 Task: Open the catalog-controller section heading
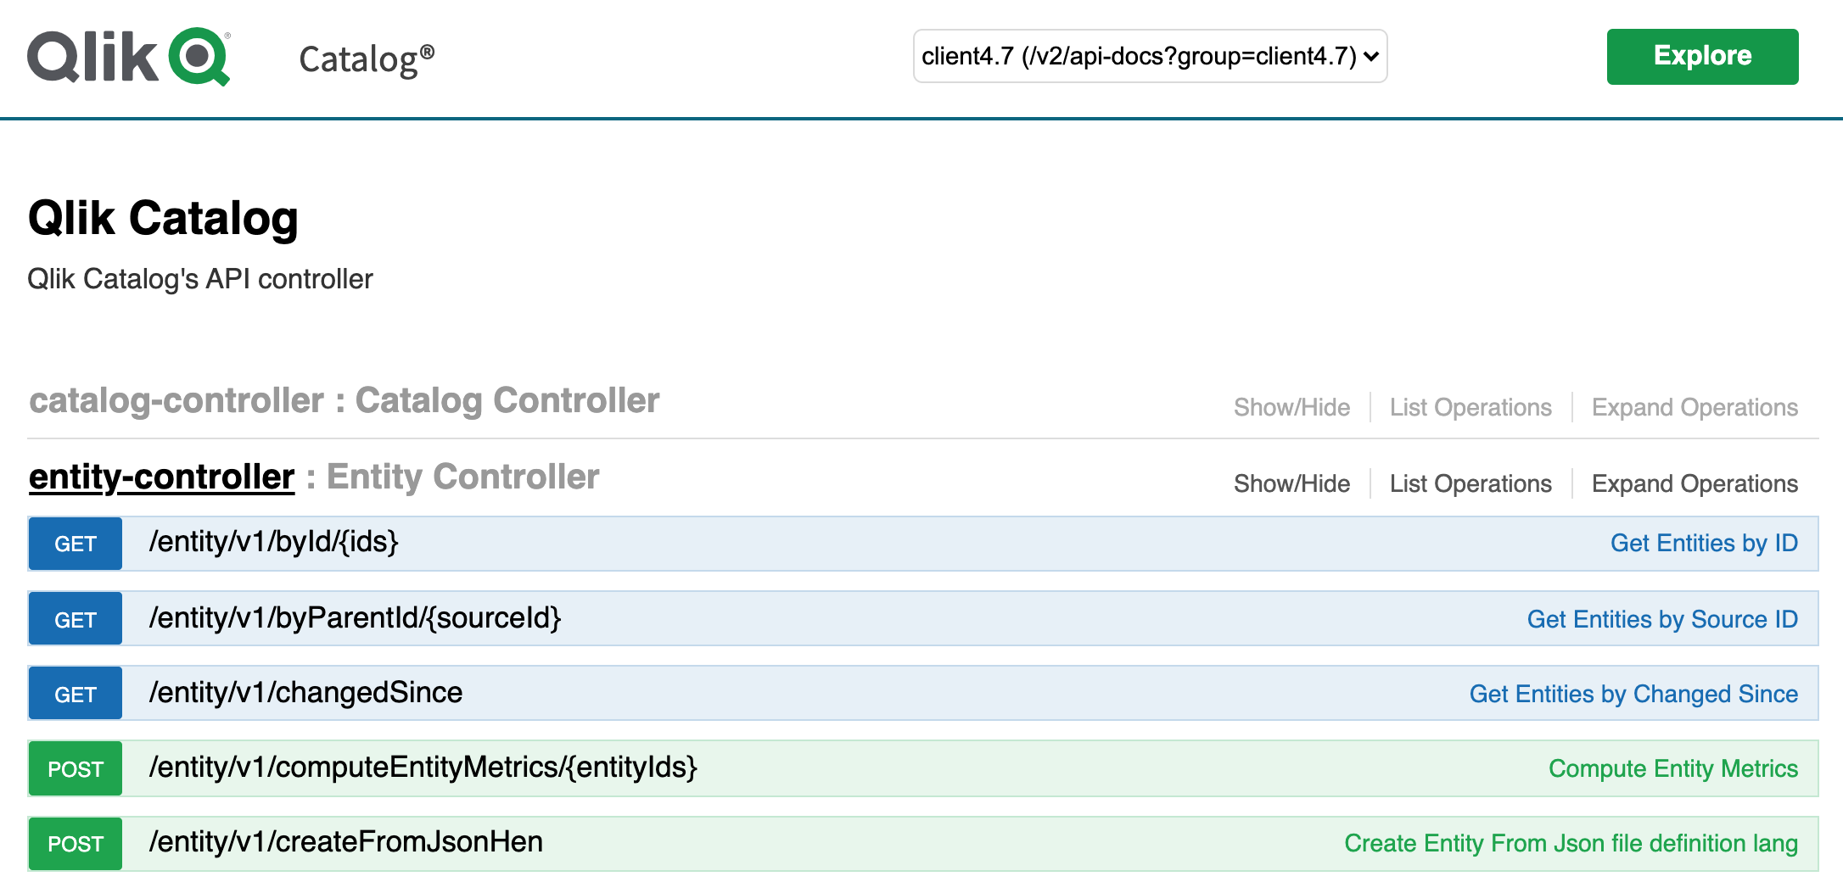(175, 401)
